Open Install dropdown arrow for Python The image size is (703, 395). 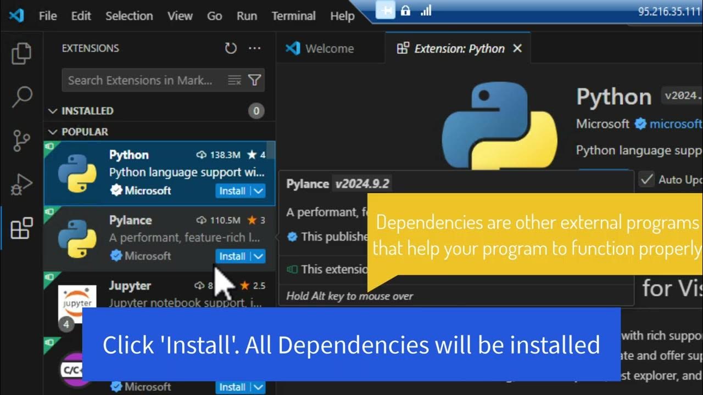tap(258, 191)
